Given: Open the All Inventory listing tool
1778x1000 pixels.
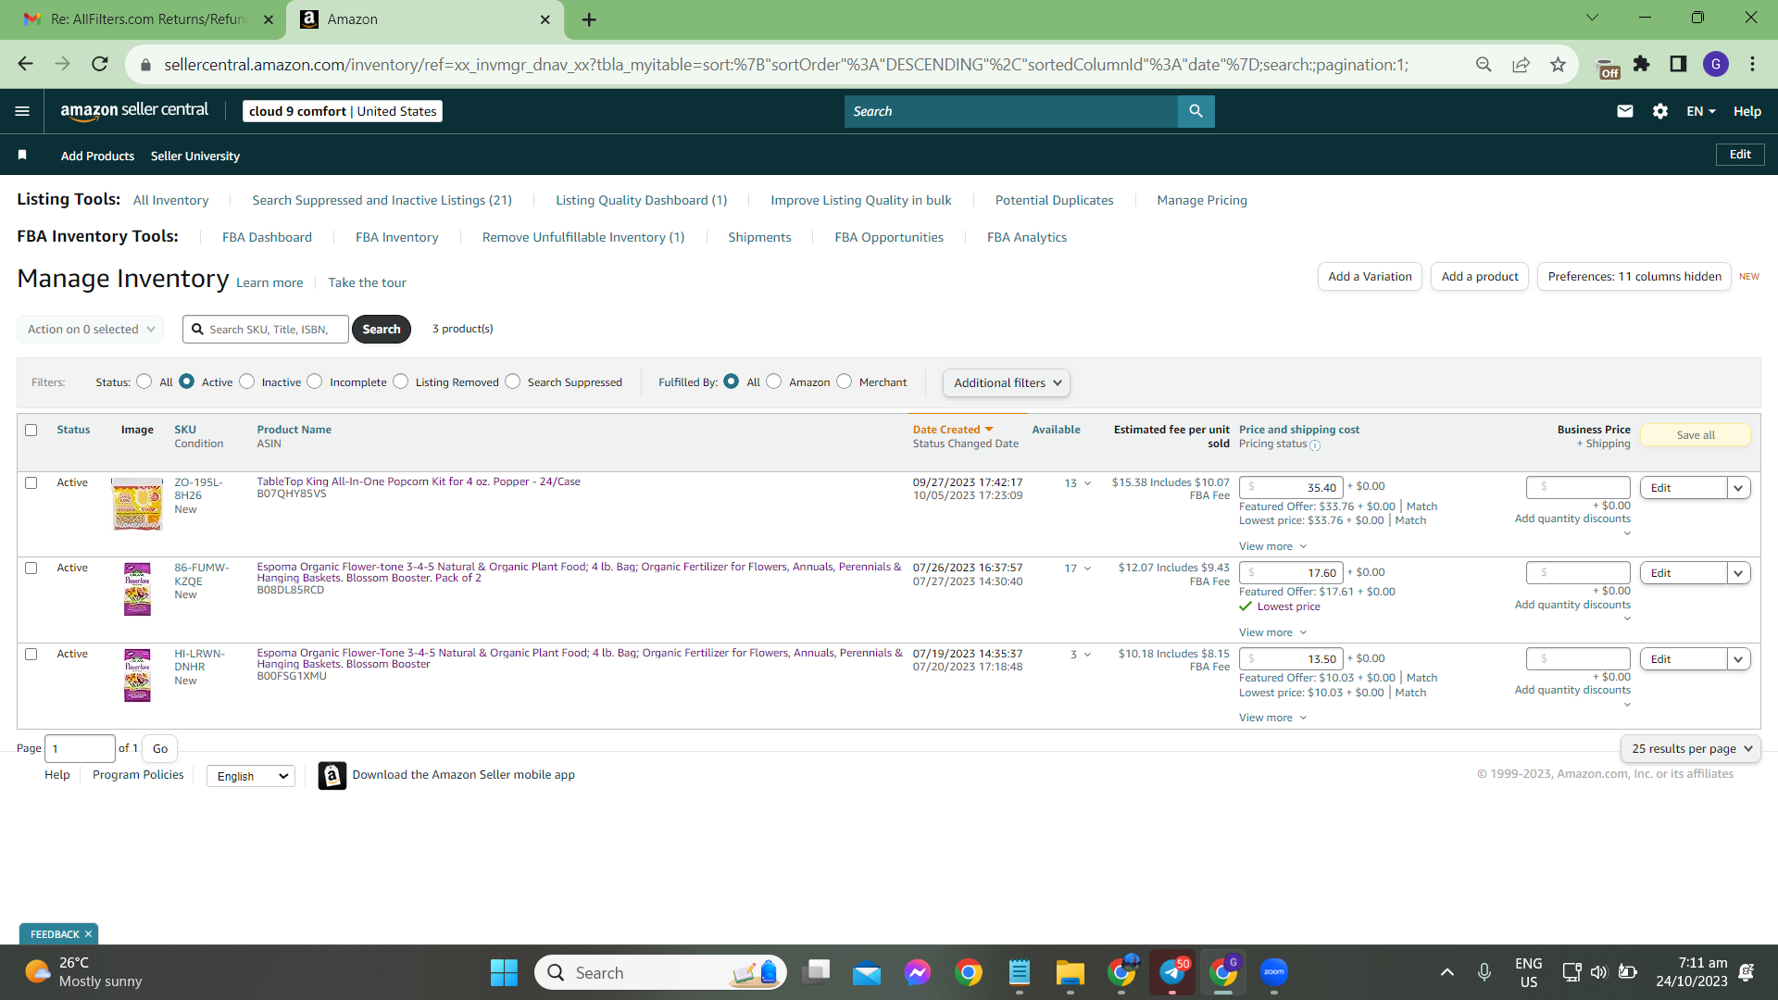Looking at the screenshot, I should pos(170,200).
